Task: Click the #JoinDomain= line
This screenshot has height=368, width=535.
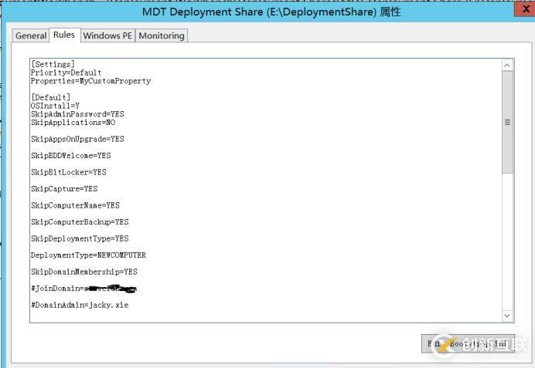Action: tap(84, 289)
